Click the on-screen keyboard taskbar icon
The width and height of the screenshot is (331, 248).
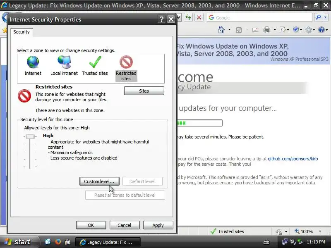266,242
